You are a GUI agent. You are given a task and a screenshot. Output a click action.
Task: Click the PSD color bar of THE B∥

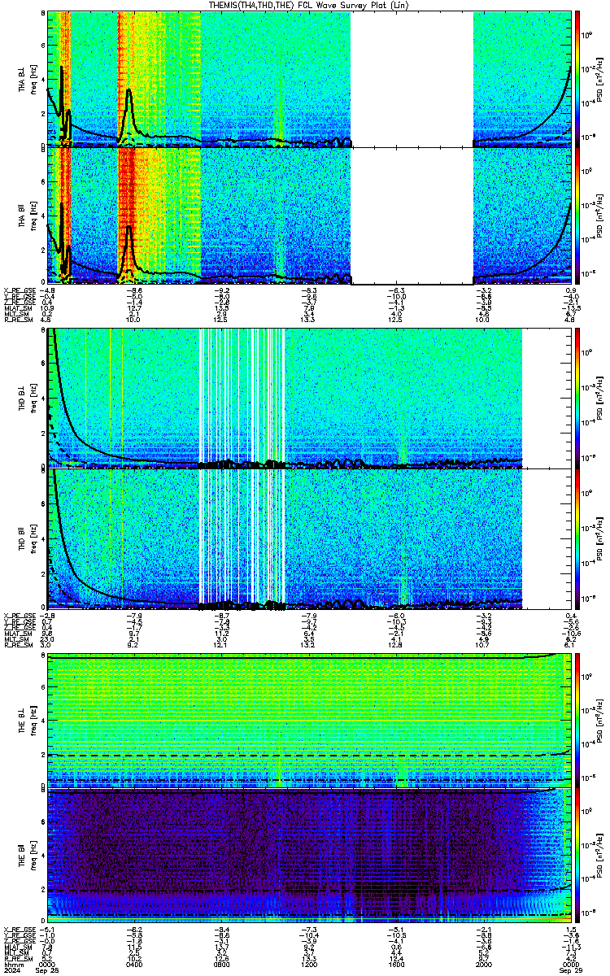tap(578, 856)
